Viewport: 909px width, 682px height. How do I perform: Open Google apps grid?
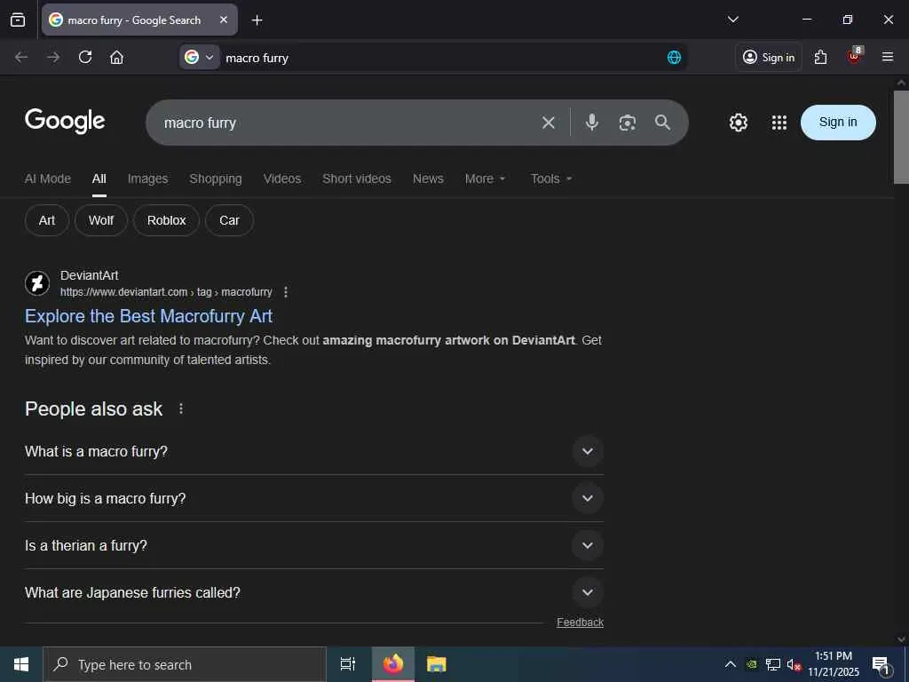(x=779, y=123)
